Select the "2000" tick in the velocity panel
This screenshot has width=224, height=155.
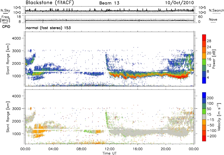click(16, 121)
